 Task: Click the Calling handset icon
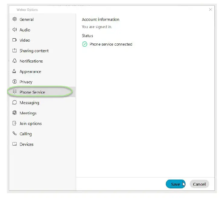point(14,133)
